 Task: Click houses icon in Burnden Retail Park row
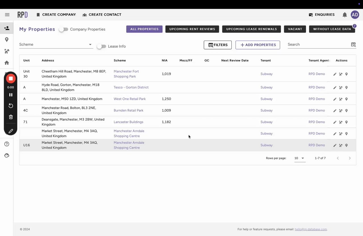pyautogui.click(x=341, y=111)
